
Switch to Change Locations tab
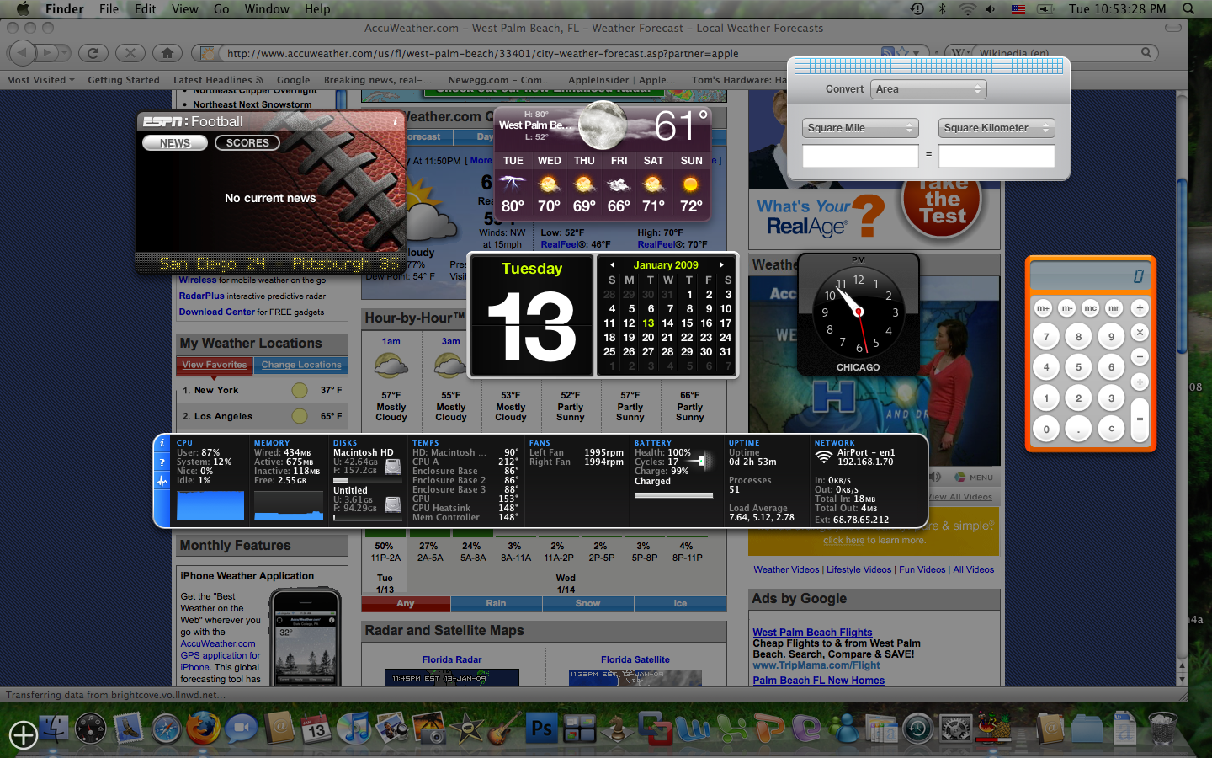pos(301,365)
